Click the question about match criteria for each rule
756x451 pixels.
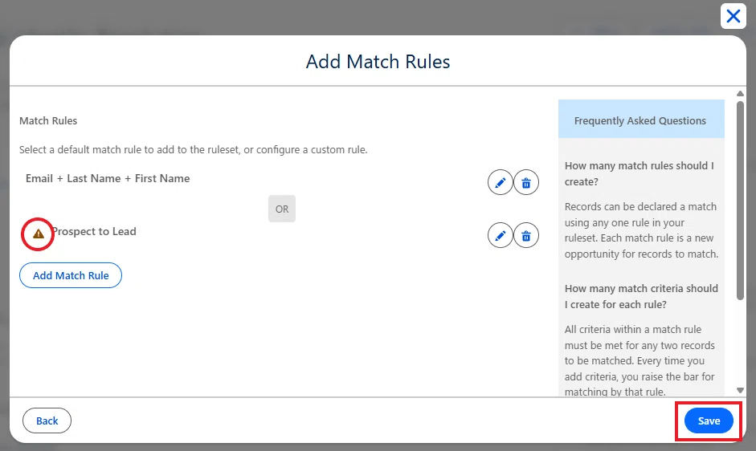pyautogui.click(x=641, y=296)
